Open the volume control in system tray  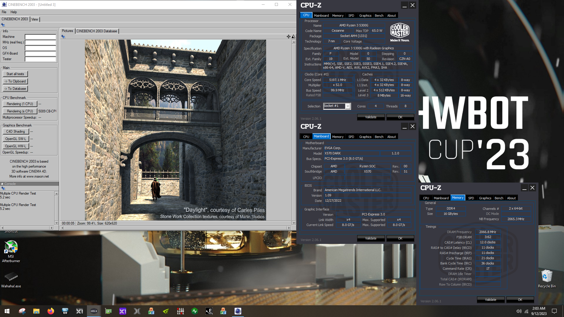coord(519,311)
